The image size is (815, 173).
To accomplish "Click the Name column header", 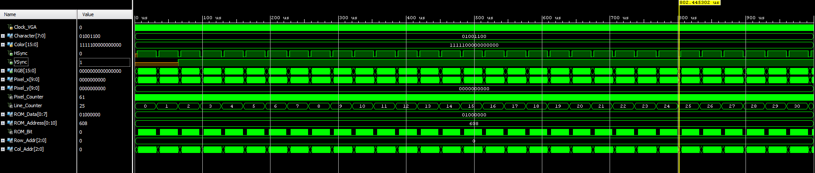I will pyautogui.click(x=38, y=14).
